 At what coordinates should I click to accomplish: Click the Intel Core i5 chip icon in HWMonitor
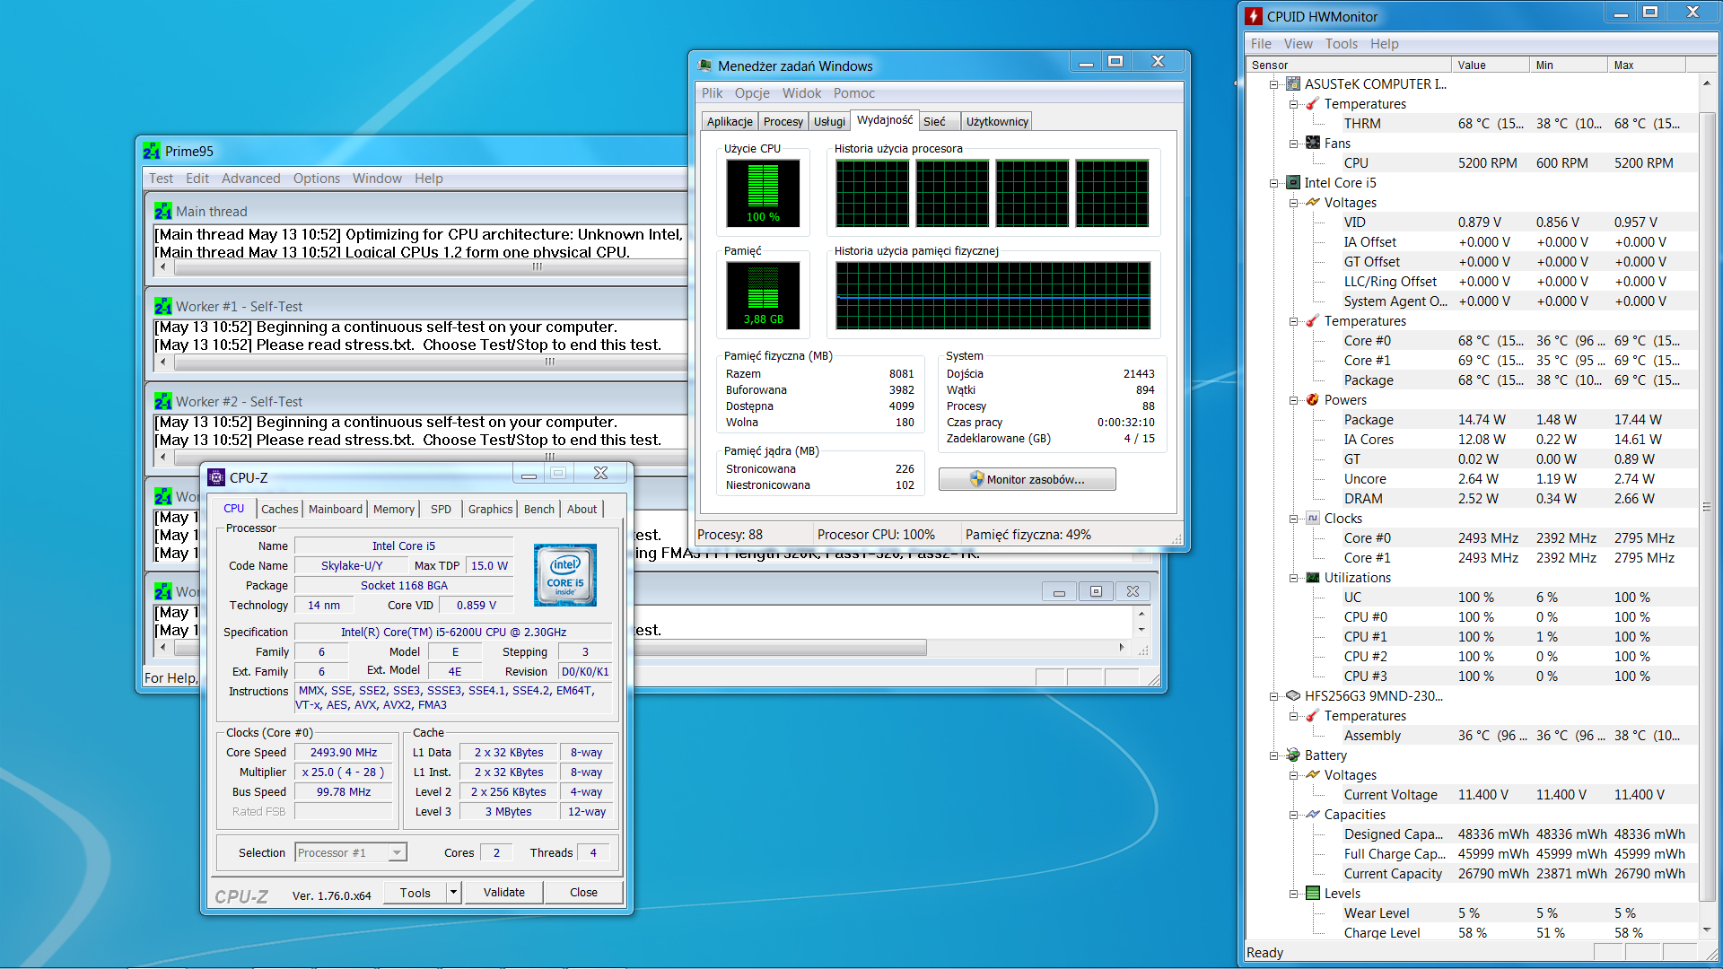1293,183
